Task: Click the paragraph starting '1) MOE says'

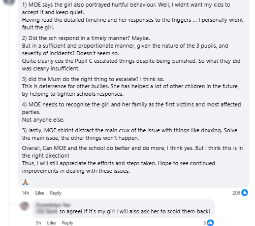Action: point(133,16)
